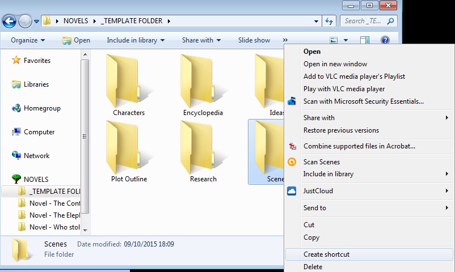
Task: Show more toolbar commands chevron
Action: [285, 40]
